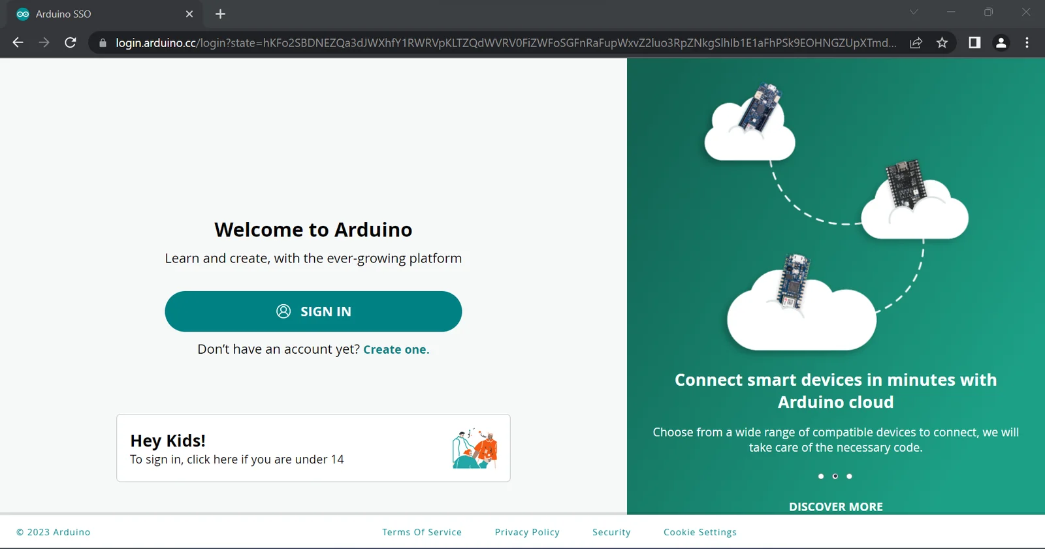This screenshot has height=549, width=1045.
Task: Click the padlock site info icon
Action: [x=103, y=43]
